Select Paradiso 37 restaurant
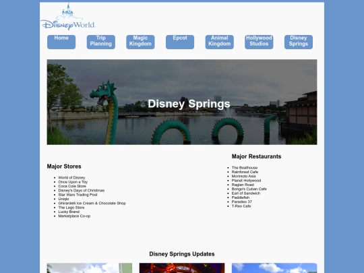Screen dimensions: 364x273 point(242,202)
